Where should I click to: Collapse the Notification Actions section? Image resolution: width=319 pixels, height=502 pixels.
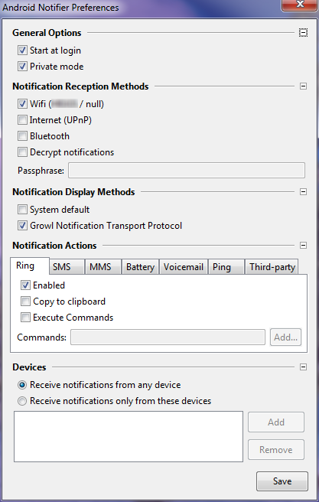(x=304, y=245)
